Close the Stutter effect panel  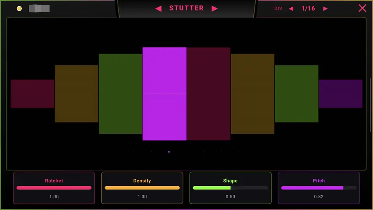click(x=362, y=8)
